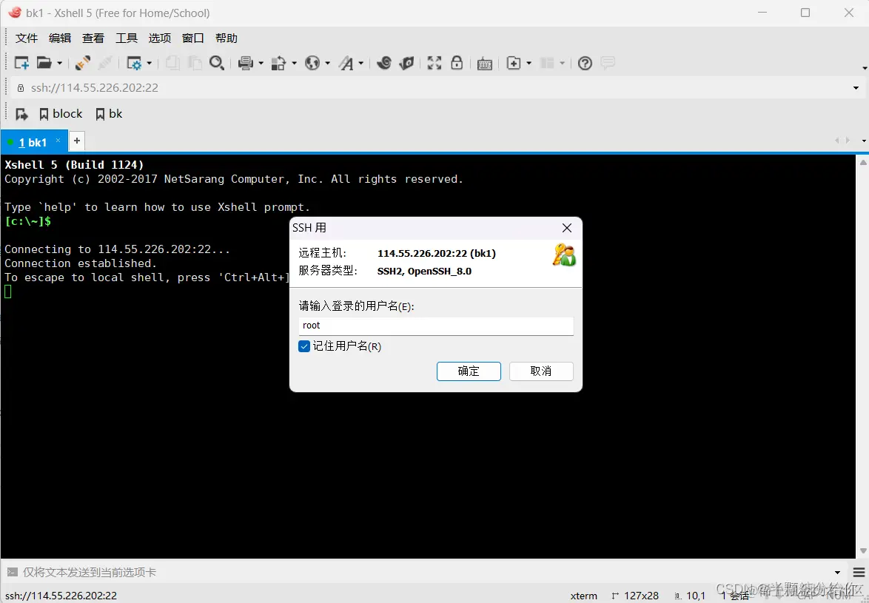Click the terminal scrollbar up arrow
Image resolution: width=869 pixels, height=603 pixels.
click(863, 162)
